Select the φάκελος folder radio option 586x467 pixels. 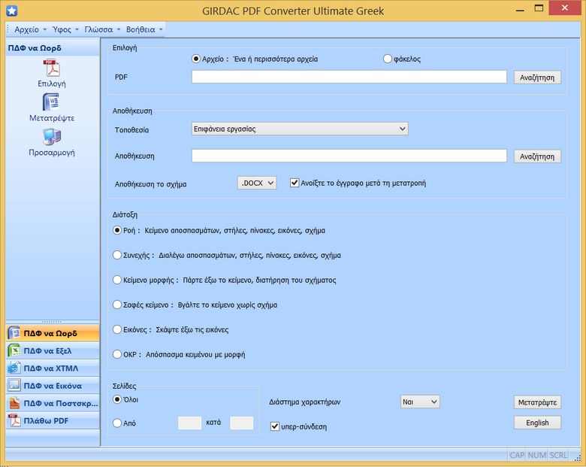(388, 59)
